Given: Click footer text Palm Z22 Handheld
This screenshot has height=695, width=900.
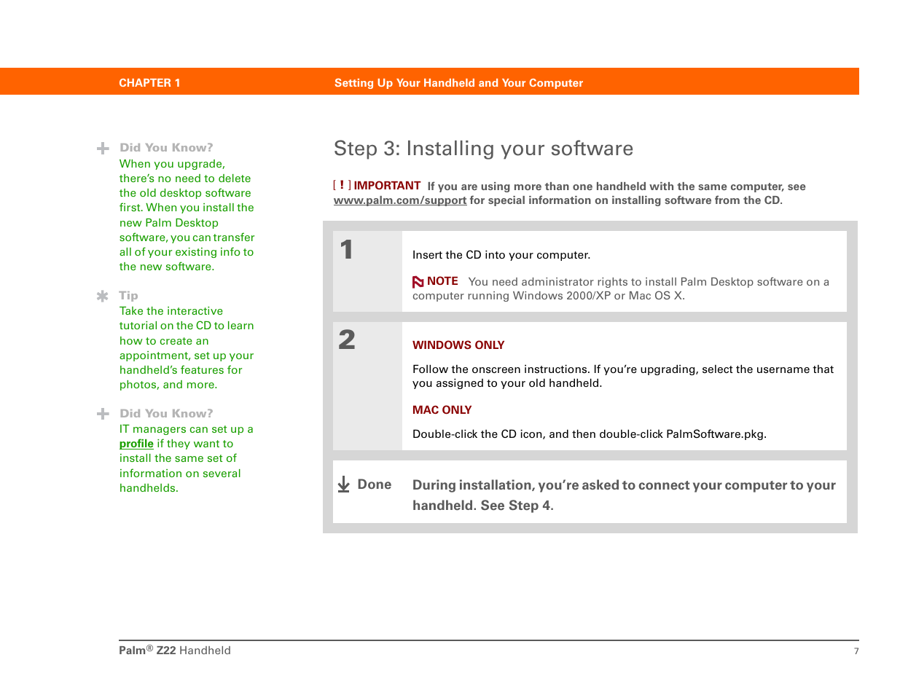Looking at the screenshot, I should 175,651.
